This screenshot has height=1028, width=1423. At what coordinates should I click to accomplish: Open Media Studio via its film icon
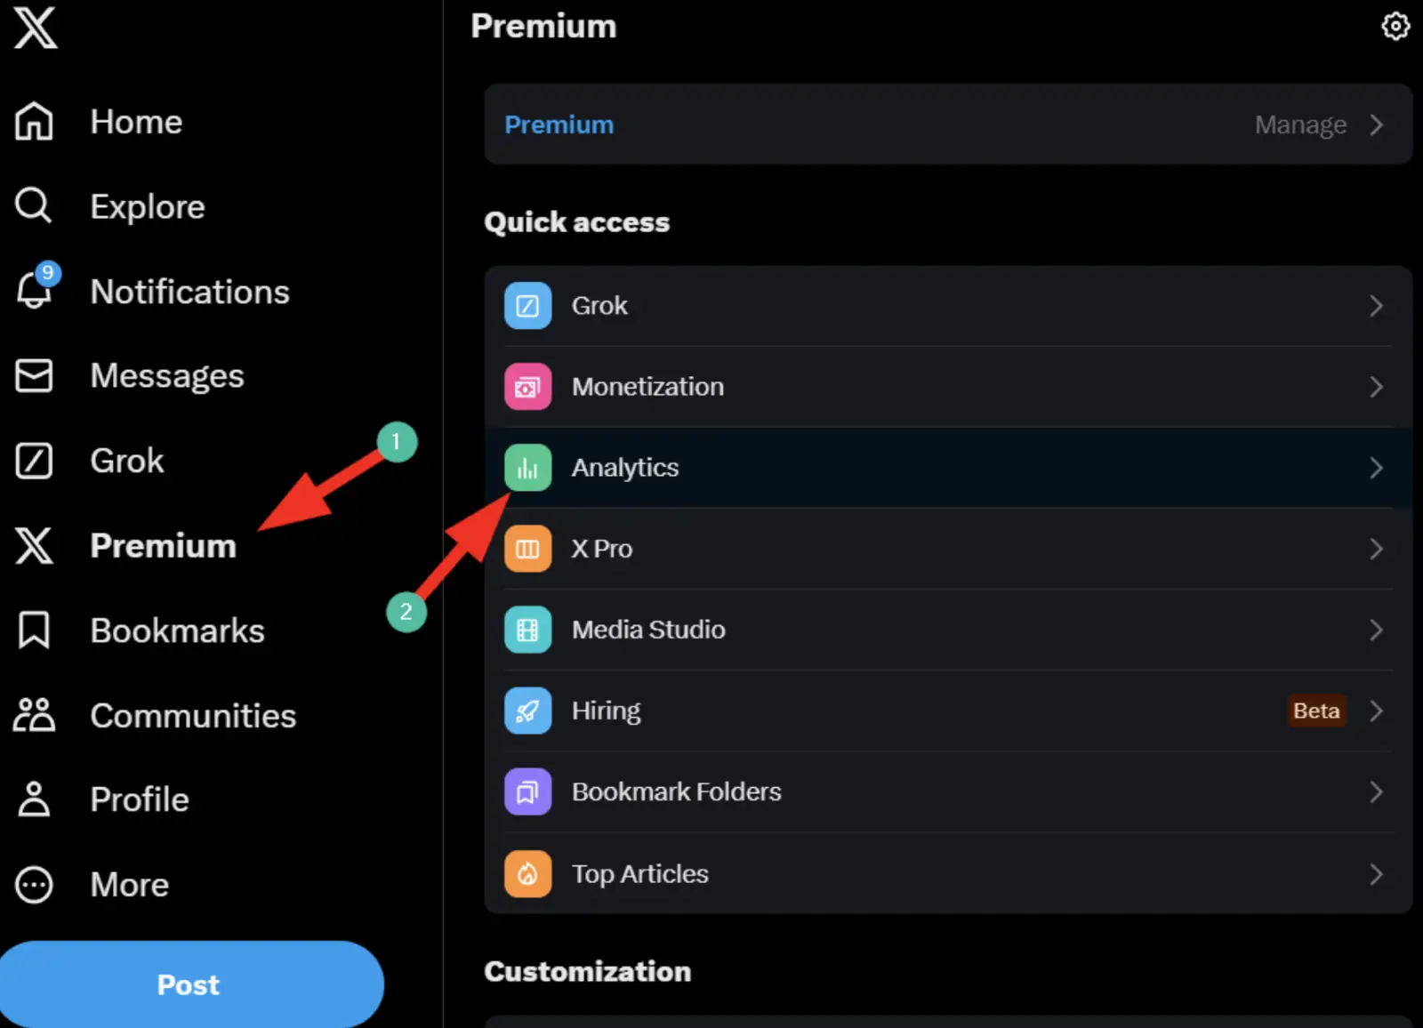click(x=527, y=630)
